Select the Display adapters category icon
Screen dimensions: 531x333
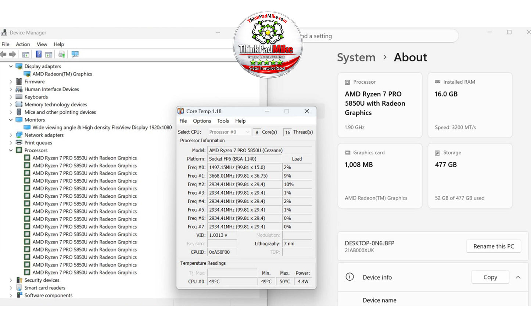coord(19,66)
